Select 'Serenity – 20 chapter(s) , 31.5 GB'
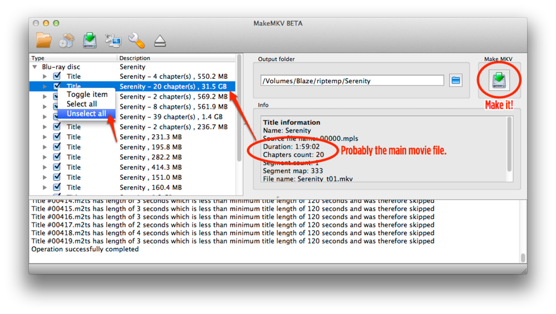Screen dimensions: 556x314 pyautogui.click(x=173, y=87)
